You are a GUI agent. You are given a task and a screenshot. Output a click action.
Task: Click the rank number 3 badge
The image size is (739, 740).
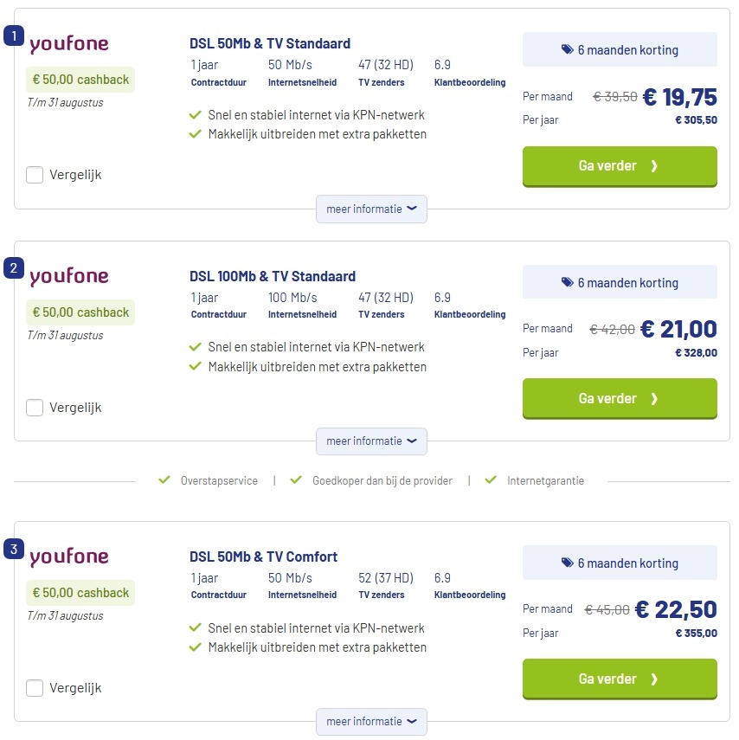click(14, 549)
